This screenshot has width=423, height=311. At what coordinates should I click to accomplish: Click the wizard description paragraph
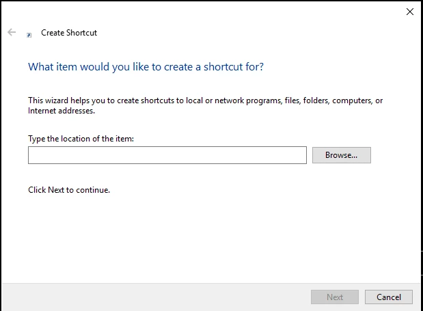tap(205, 105)
